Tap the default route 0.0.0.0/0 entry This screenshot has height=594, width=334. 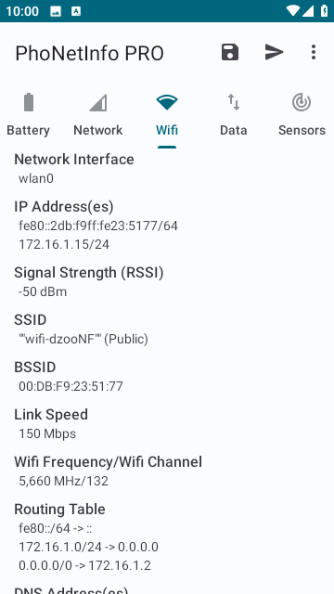click(84, 565)
